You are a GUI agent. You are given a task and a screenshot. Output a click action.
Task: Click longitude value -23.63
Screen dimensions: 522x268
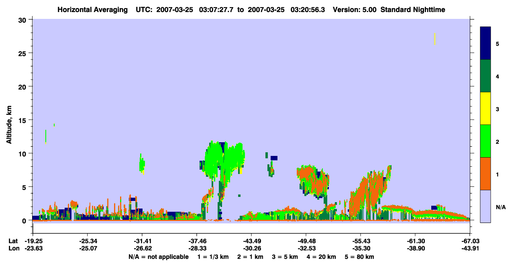pyautogui.click(x=33, y=249)
